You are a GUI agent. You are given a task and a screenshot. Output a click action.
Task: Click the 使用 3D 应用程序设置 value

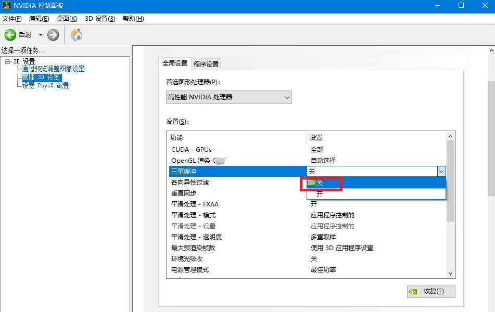342,248
